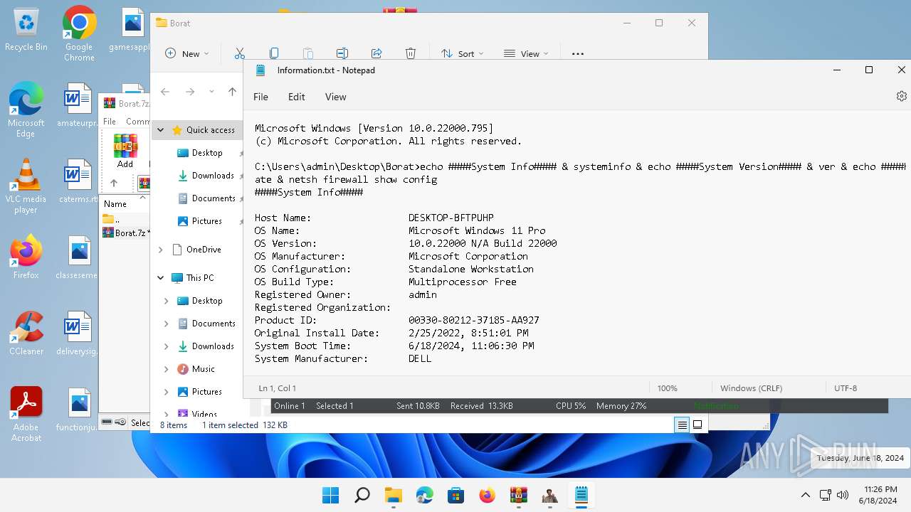Click the Copy icon in Explorer toolbar
The width and height of the screenshot is (911, 512).
[274, 53]
